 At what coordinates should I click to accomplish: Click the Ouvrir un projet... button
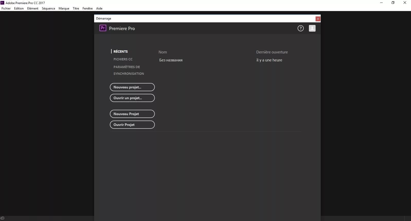click(132, 98)
